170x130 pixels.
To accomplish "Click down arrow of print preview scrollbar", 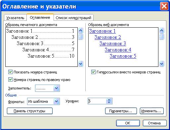I will (x=81, y=64).
